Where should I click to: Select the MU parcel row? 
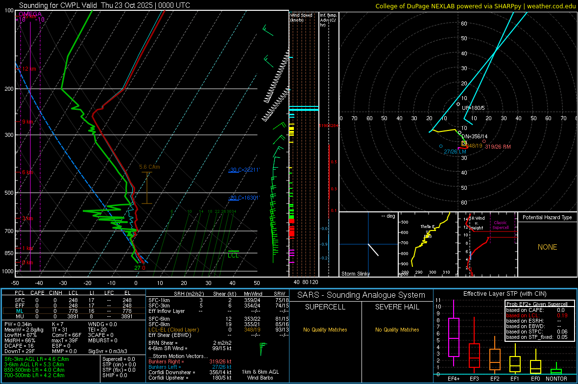[73, 316]
